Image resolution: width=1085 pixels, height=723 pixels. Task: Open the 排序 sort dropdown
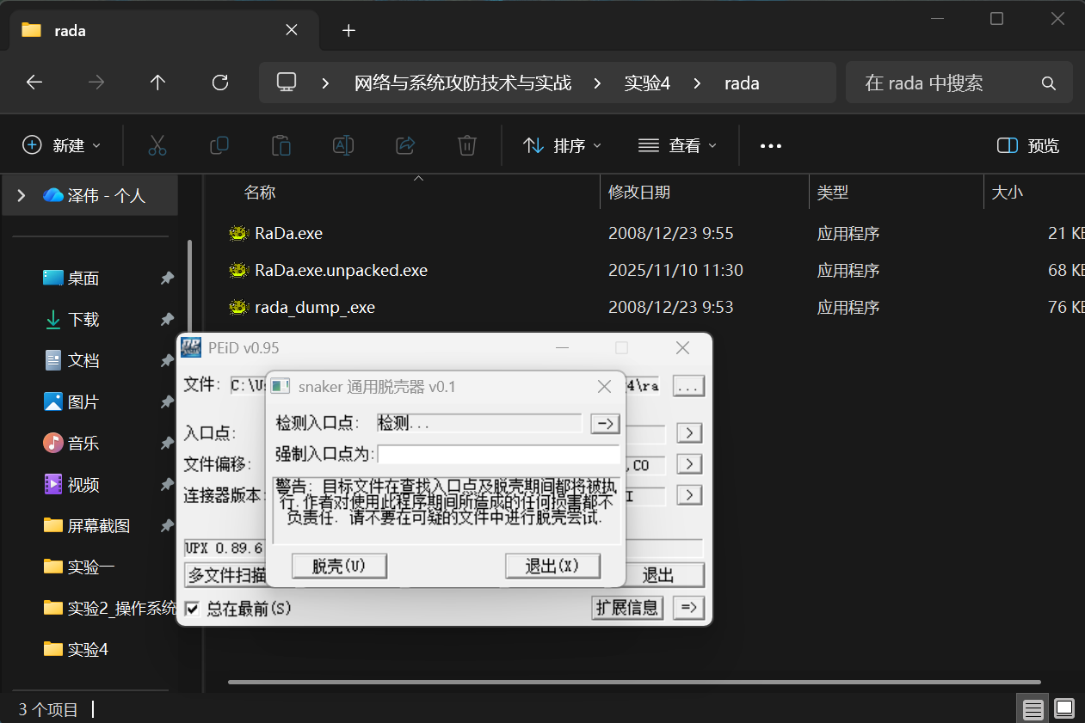pyautogui.click(x=560, y=145)
